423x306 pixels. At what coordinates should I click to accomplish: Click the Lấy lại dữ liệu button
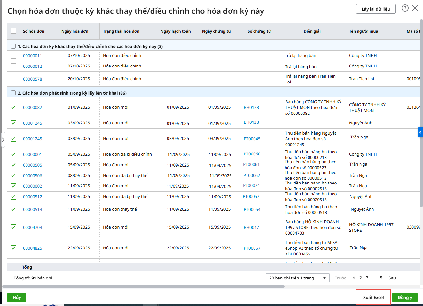click(x=375, y=9)
